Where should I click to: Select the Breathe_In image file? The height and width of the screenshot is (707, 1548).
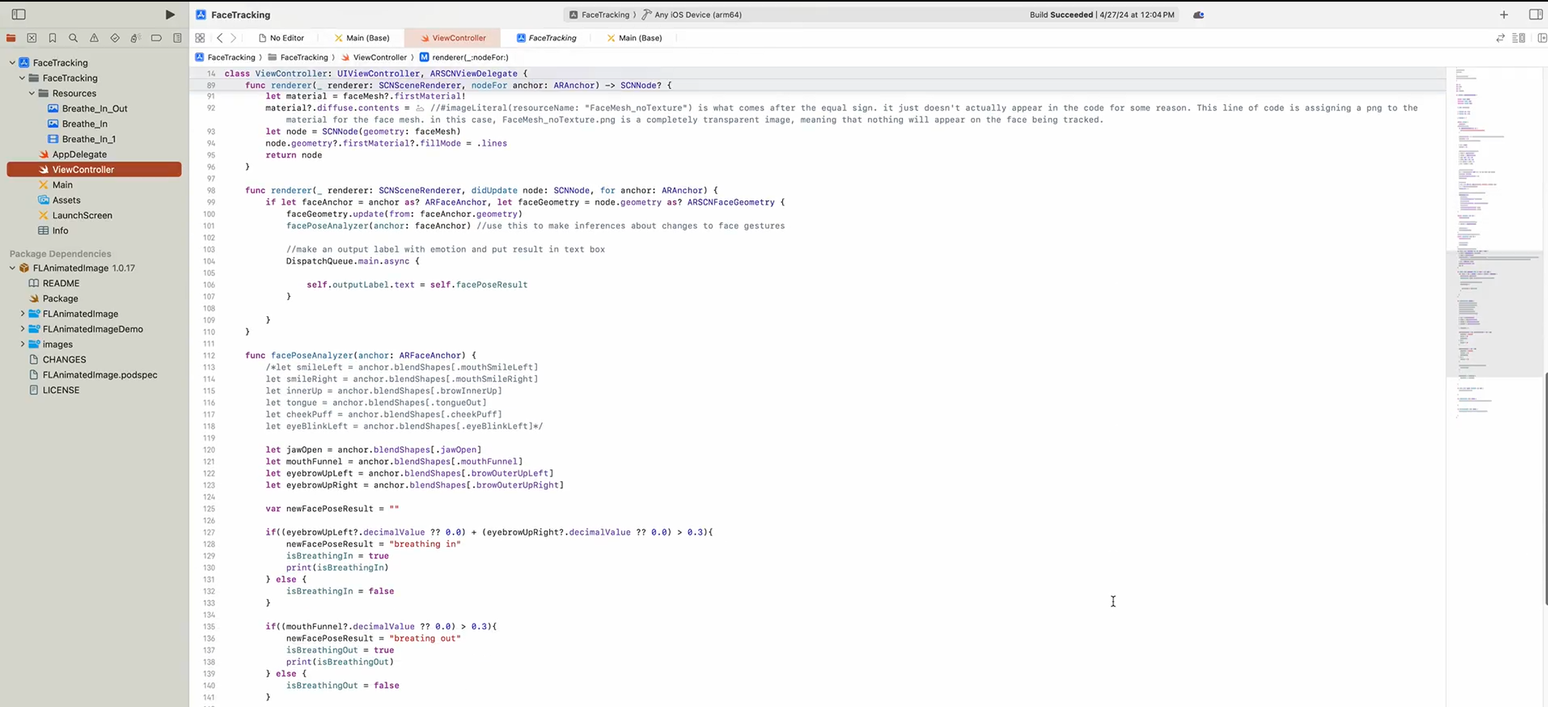pos(85,123)
